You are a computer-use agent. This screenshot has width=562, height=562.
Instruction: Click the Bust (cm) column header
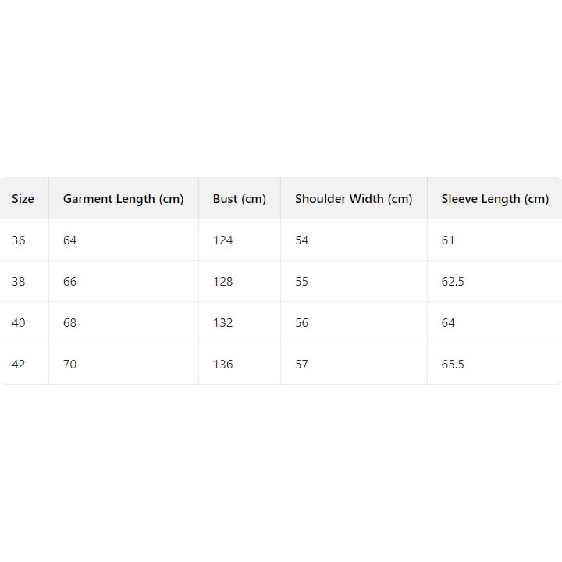[239, 199]
